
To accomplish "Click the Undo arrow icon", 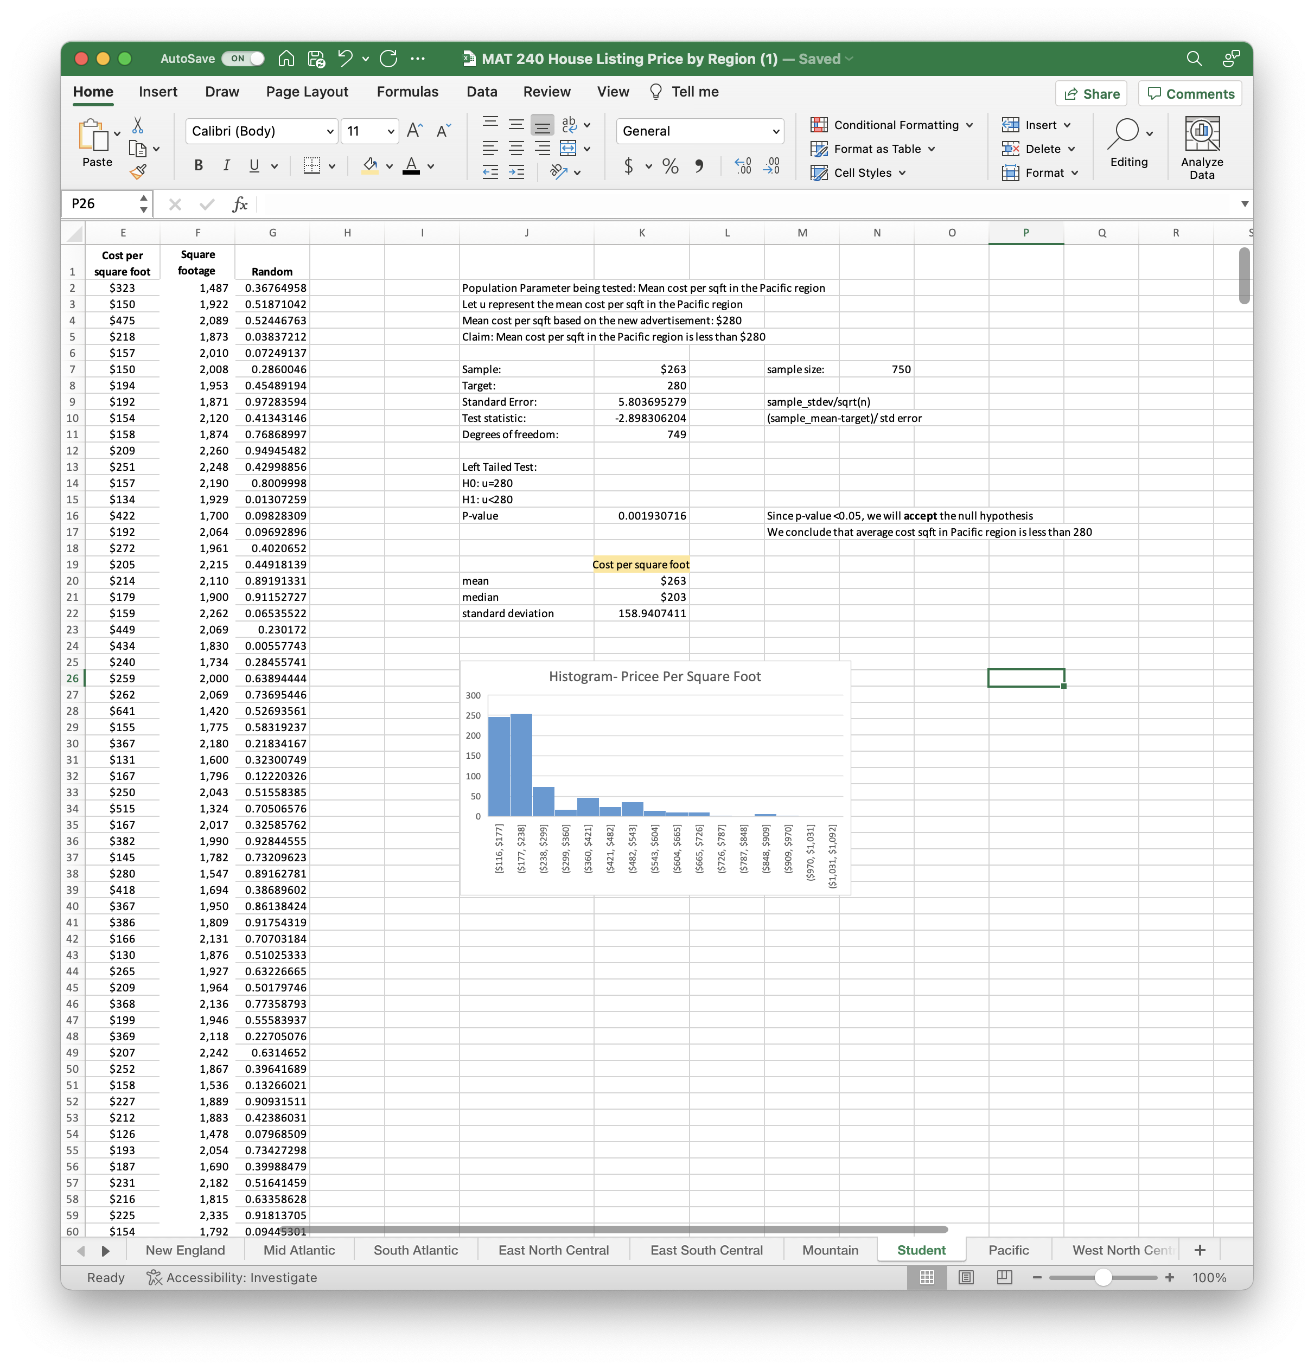I will click(x=346, y=59).
